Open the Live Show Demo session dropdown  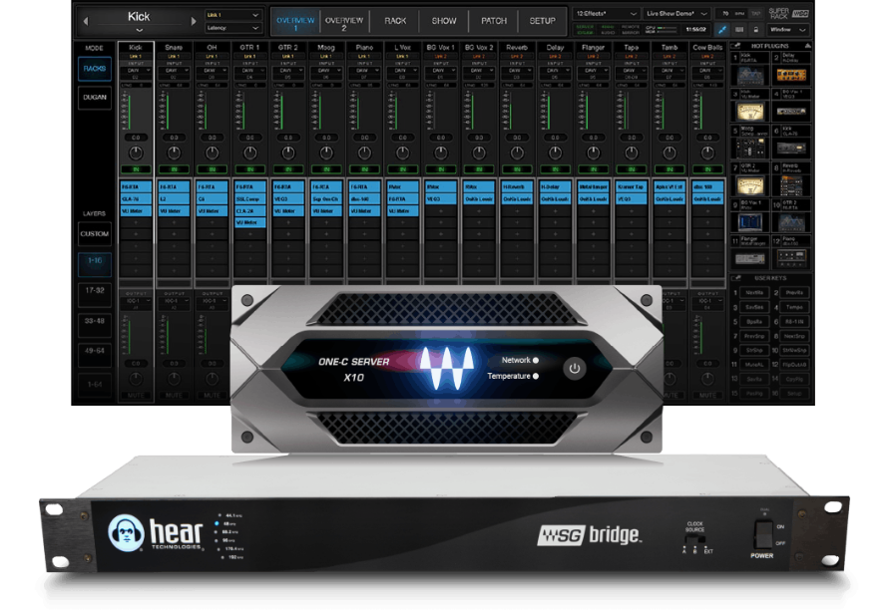pyautogui.click(x=676, y=13)
